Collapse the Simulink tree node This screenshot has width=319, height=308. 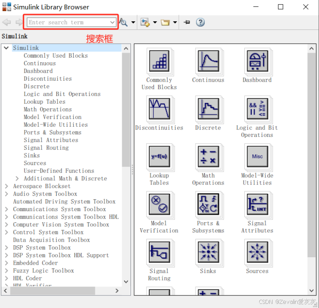[6, 48]
